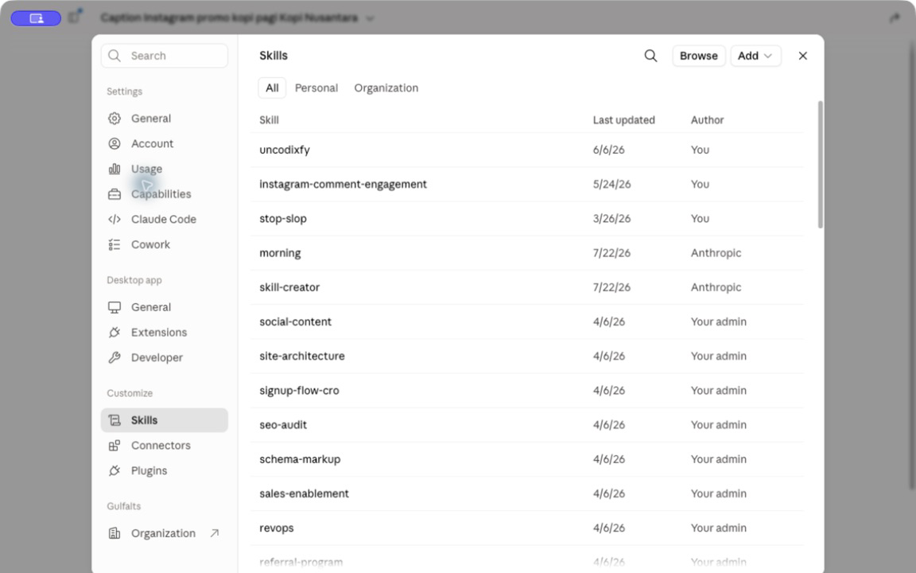
Task: Click the Connectors blocks icon
Action: pos(114,446)
